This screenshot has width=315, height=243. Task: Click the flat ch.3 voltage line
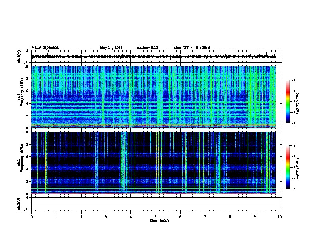click(x=154, y=204)
